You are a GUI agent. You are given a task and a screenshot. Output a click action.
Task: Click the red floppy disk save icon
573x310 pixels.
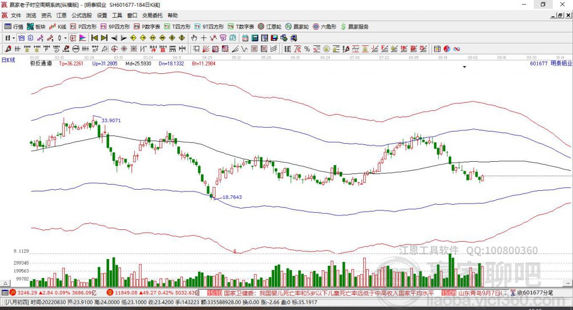point(274,38)
